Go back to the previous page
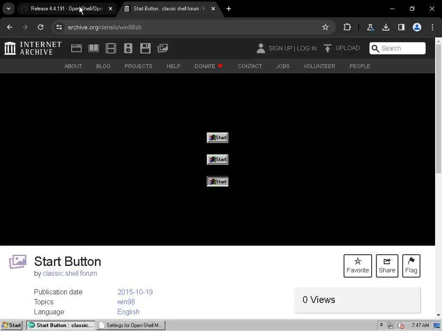Screen dimensions: 442x331 (x=9, y=27)
